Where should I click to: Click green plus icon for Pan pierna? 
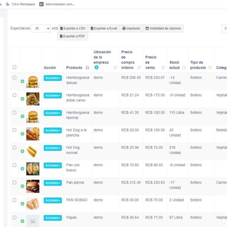coord(22,186)
